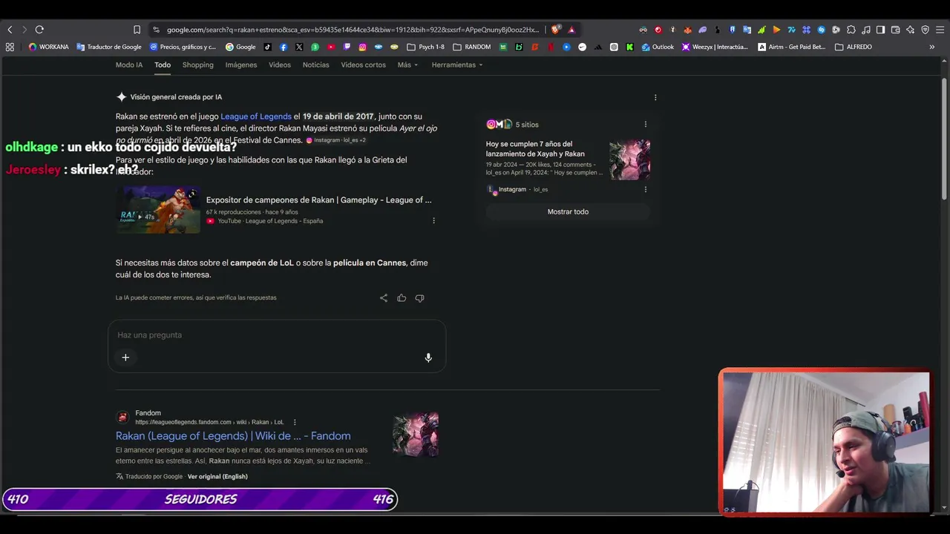The width and height of the screenshot is (950, 534).
Task: Open the Instagram bookmark in the bookmarks bar
Action: [362, 47]
